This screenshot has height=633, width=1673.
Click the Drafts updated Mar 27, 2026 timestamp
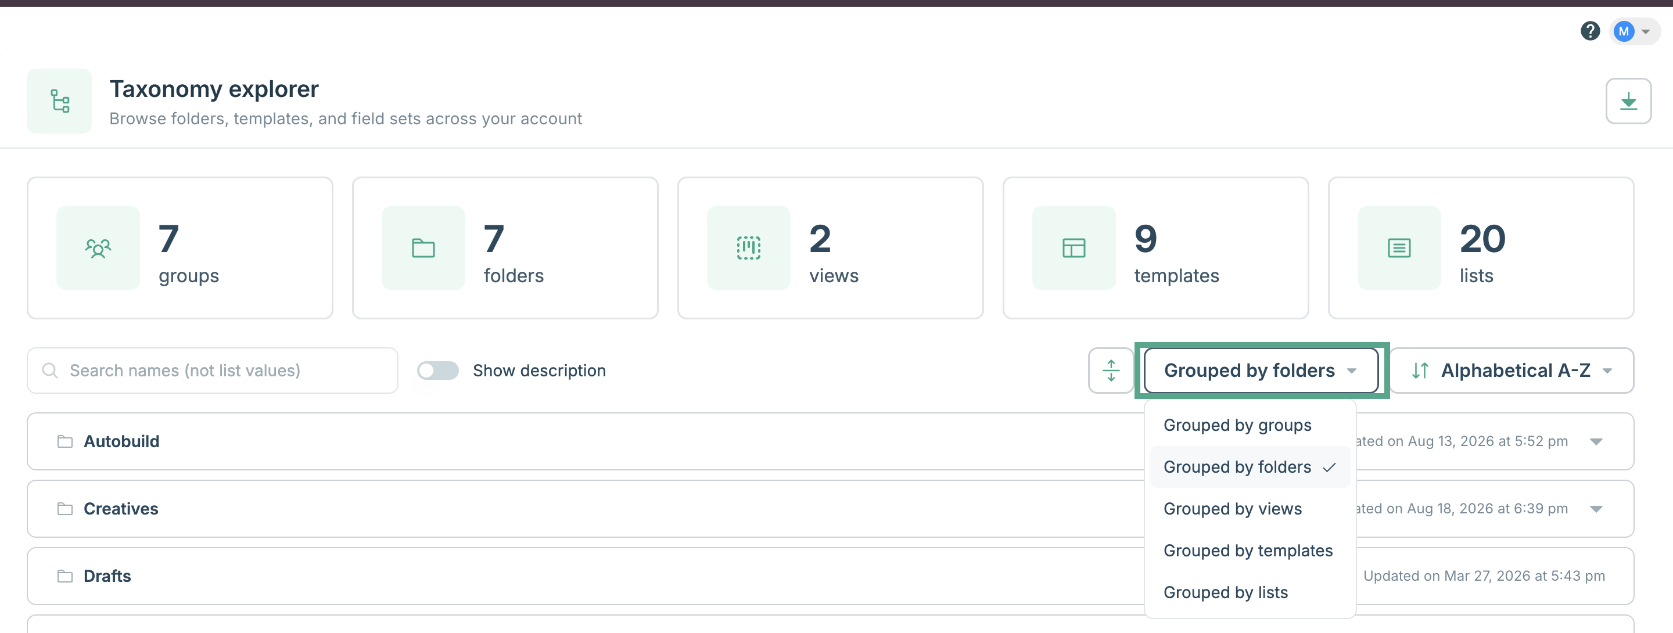coord(1484,576)
